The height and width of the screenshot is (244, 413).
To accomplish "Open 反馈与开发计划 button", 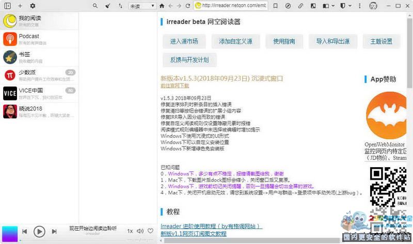I will (189, 60).
